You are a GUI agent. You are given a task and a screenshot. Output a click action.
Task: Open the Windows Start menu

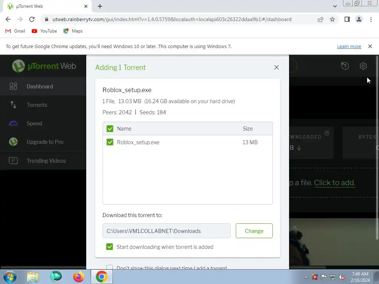pos(10,277)
